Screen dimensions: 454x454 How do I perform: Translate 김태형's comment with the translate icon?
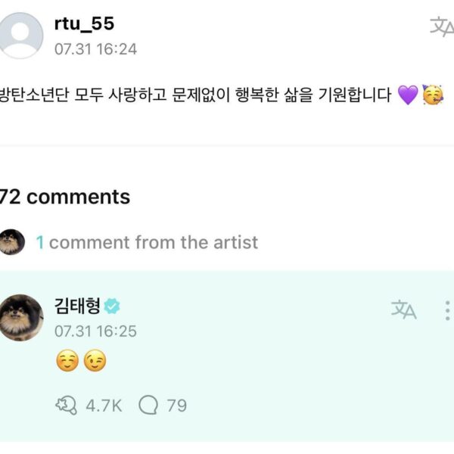(x=403, y=309)
